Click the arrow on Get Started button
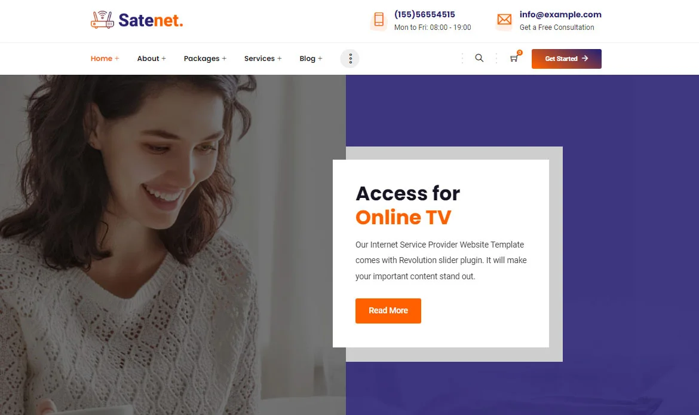699x415 pixels. click(585, 59)
